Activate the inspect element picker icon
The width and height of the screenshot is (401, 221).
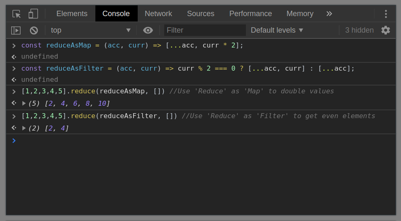17,14
